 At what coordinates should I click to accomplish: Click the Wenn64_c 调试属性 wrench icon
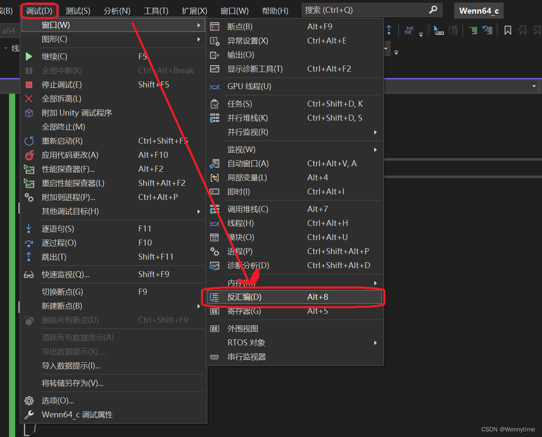tap(29, 414)
